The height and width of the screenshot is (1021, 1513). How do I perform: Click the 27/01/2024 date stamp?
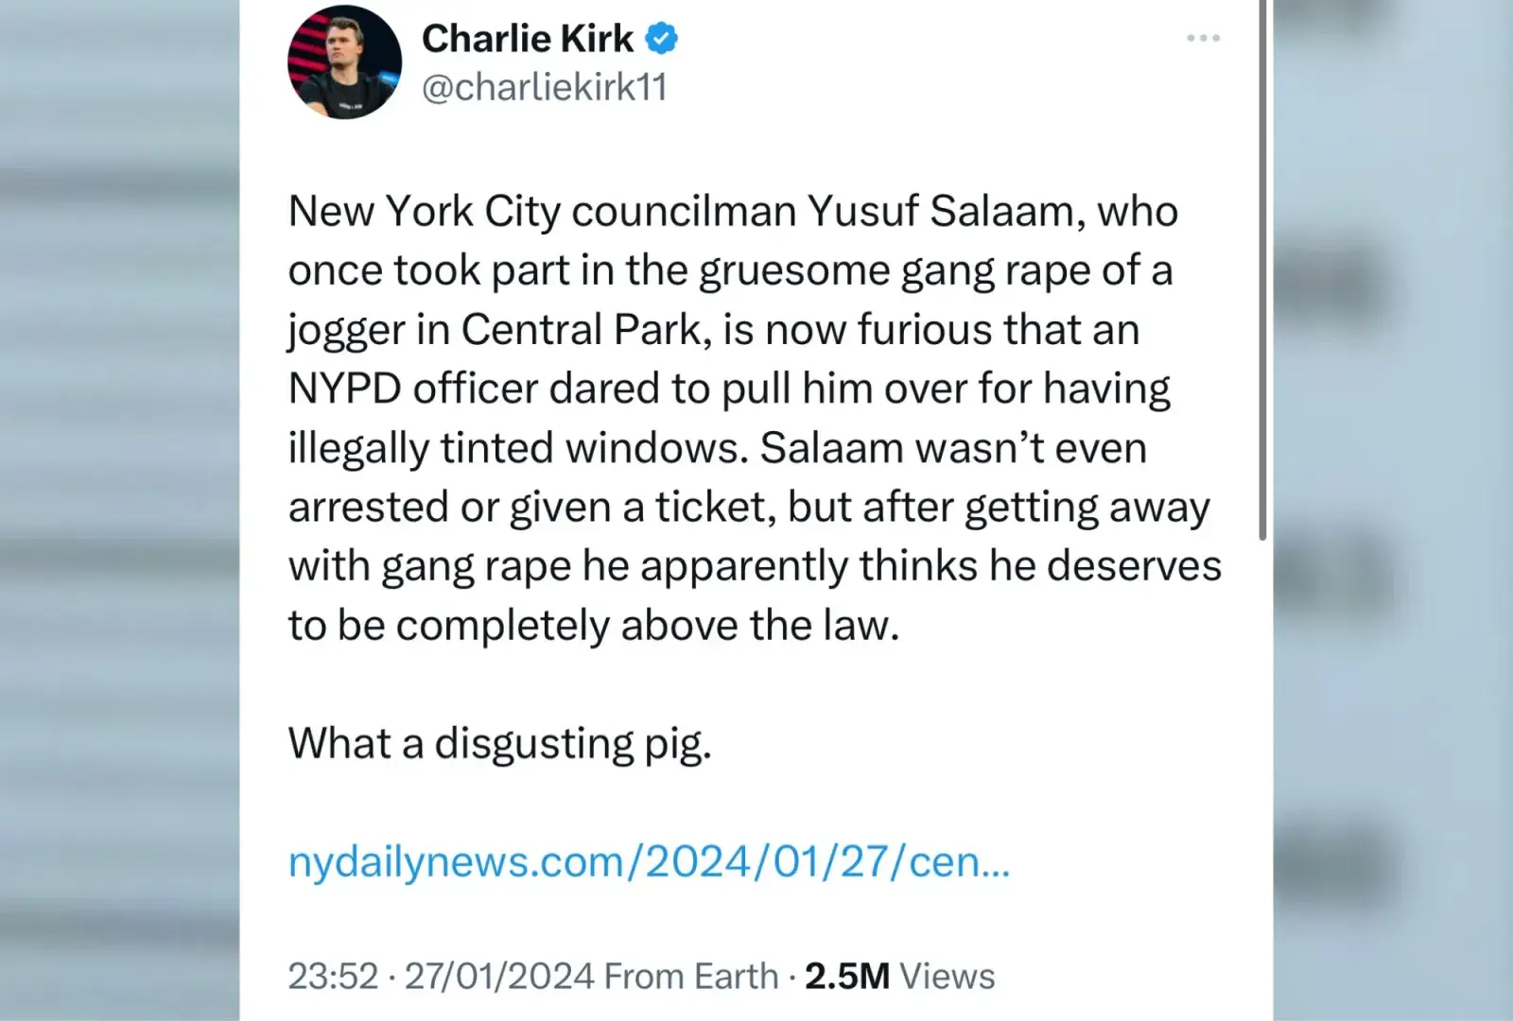click(x=496, y=975)
